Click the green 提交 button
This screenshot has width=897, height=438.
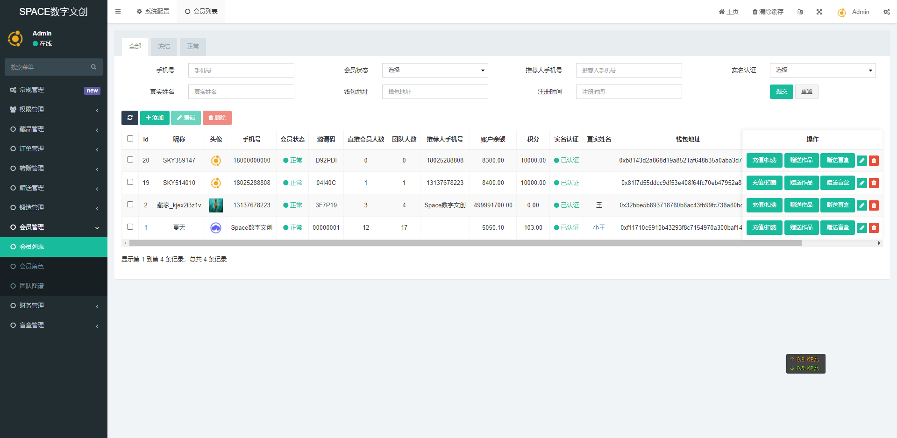[x=781, y=92]
